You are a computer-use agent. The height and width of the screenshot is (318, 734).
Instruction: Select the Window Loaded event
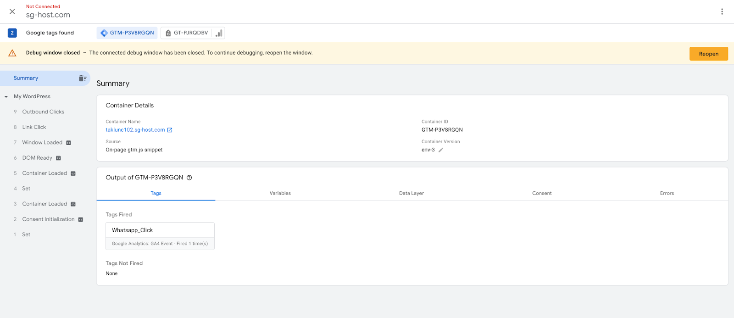point(42,143)
